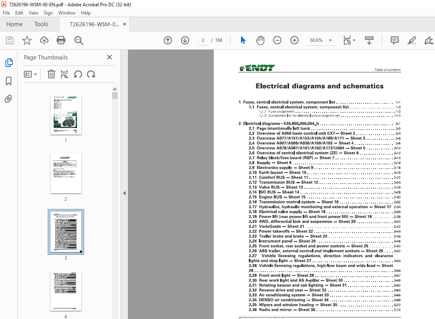Select the highlight text pen tool
435x319 pixels.
pos(412,40)
